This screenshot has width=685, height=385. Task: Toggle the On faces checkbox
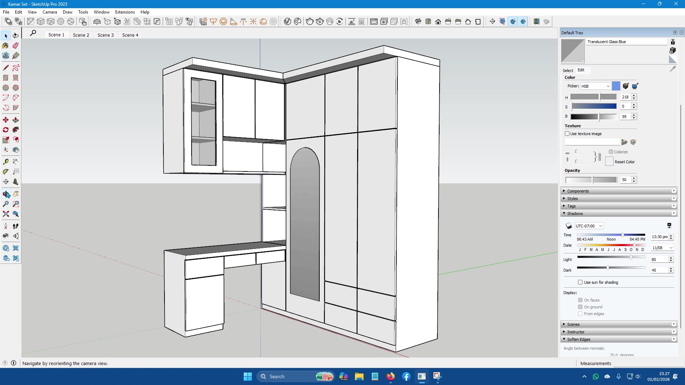[x=580, y=300]
